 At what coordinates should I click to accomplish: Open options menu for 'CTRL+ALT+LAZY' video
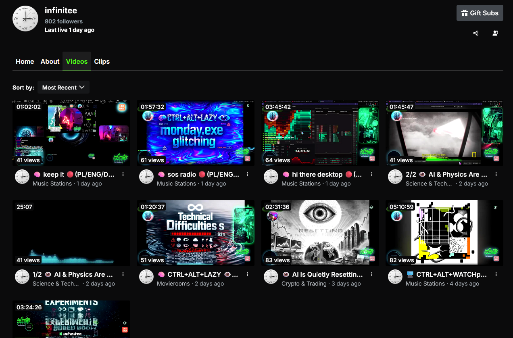(x=247, y=274)
